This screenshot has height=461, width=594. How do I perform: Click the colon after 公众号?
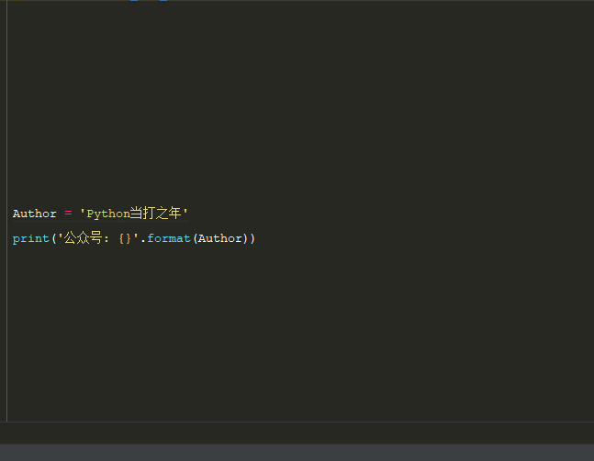106,239
